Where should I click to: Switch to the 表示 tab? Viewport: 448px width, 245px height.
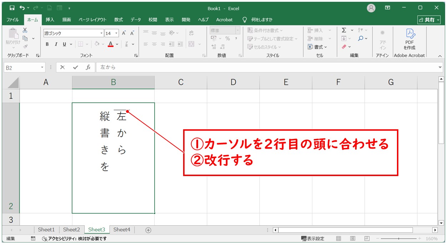(170, 20)
